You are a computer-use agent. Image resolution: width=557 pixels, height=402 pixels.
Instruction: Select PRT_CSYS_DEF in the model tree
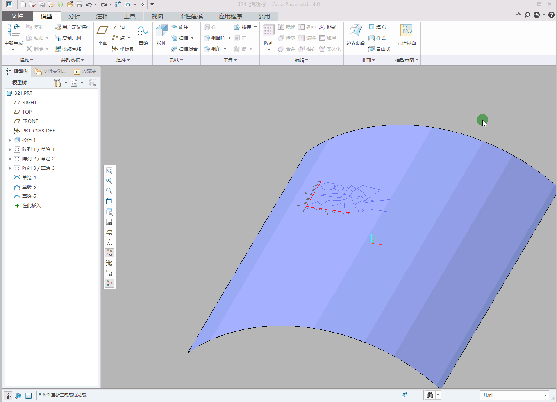click(x=34, y=131)
